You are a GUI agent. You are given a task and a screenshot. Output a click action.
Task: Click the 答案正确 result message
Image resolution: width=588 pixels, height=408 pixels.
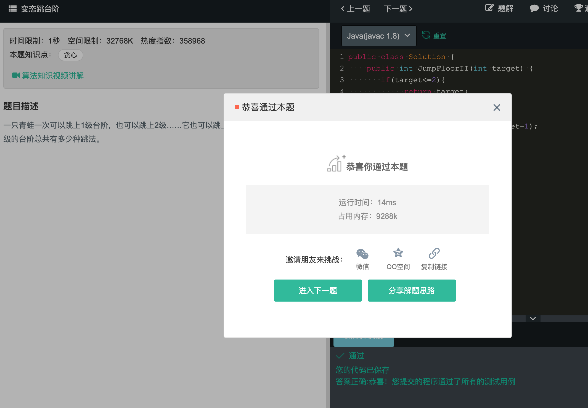425,382
